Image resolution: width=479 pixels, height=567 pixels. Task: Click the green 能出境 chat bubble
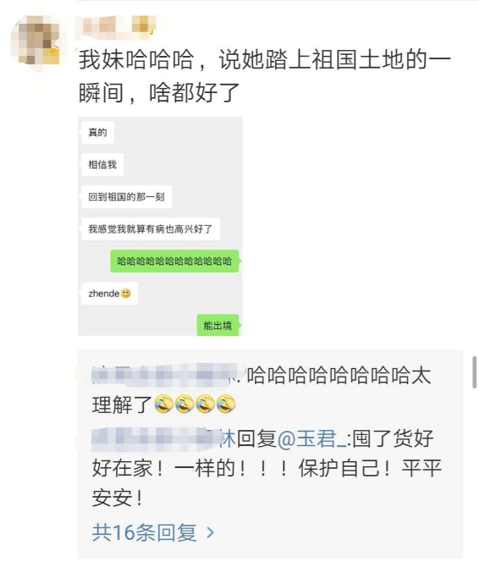[218, 325]
